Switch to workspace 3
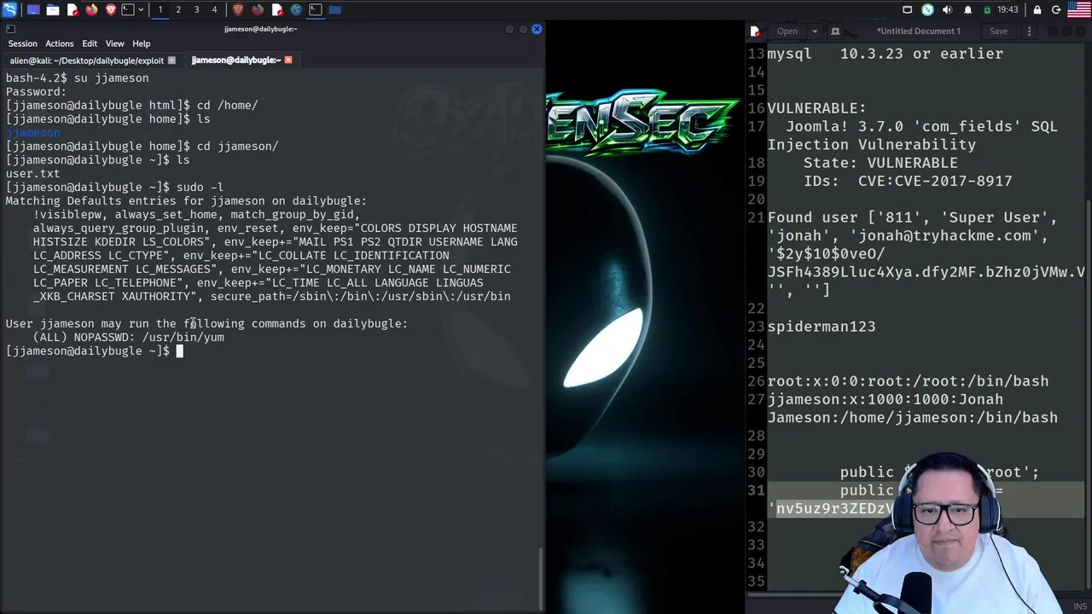Screen dimensions: 1092x614 pos(196,9)
